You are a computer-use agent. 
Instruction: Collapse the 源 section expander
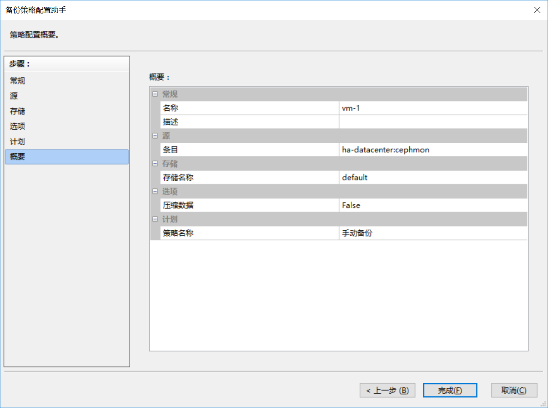(x=155, y=136)
